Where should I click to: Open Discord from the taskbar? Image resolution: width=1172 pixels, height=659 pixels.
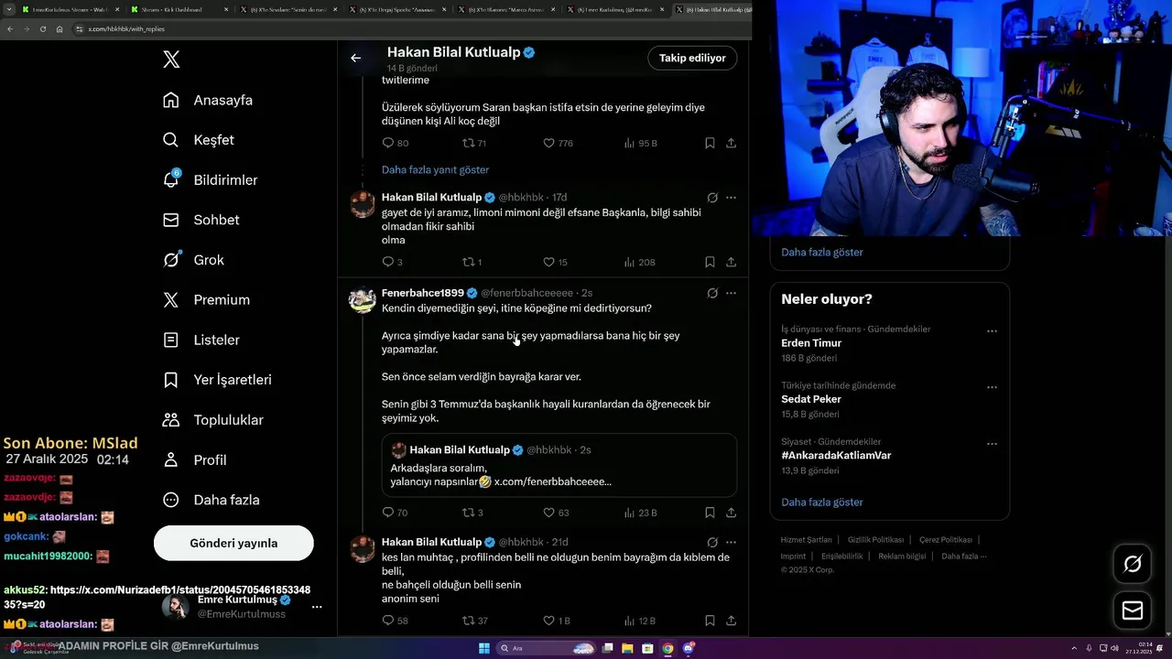(688, 648)
